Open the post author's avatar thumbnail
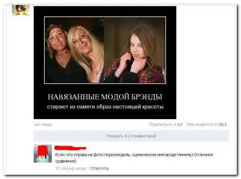The width and height of the screenshot is (241, 179). (21, 10)
